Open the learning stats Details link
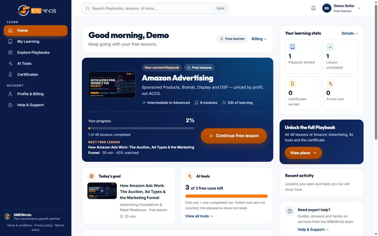 click(x=350, y=33)
